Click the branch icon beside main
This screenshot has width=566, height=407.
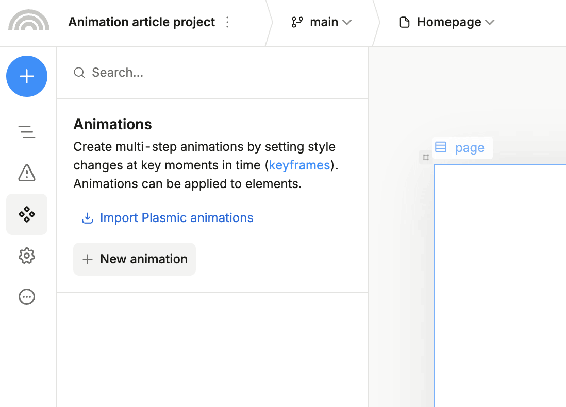point(296,22)
